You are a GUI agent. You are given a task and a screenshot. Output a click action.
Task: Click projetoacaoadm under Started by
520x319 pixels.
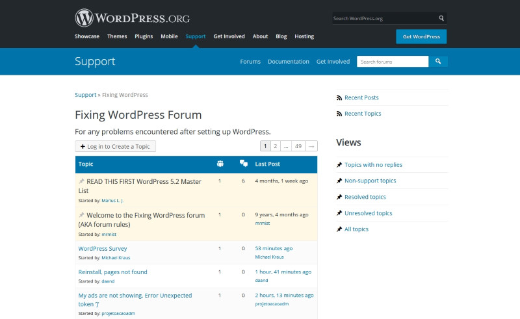(118, 313)
